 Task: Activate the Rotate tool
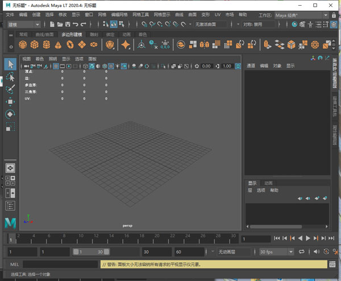pos(10,114)
